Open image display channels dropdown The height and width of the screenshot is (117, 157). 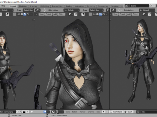pyautogui.click(x=54, y=112)
